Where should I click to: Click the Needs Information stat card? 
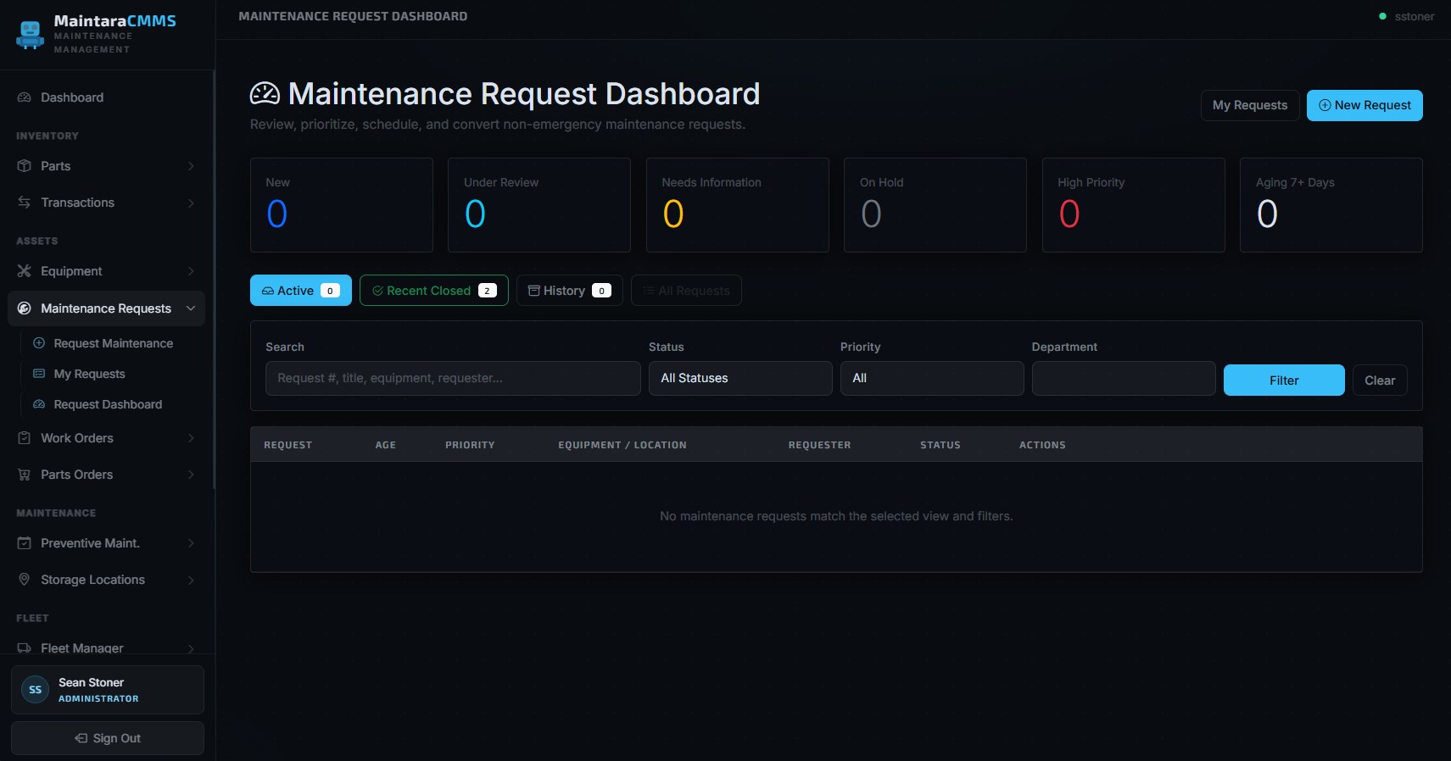tap(738, 205)
